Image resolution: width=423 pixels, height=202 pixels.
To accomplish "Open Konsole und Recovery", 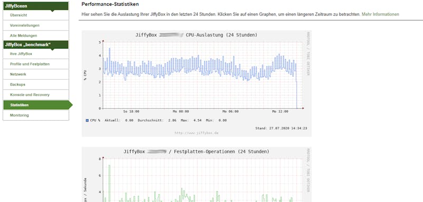I will coord(36,95).
